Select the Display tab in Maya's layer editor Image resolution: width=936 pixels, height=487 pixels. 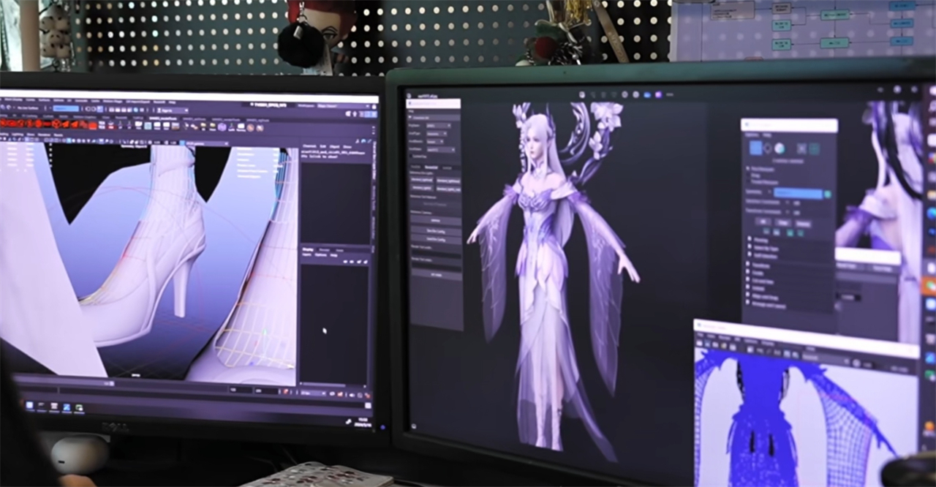coord(309,249)
